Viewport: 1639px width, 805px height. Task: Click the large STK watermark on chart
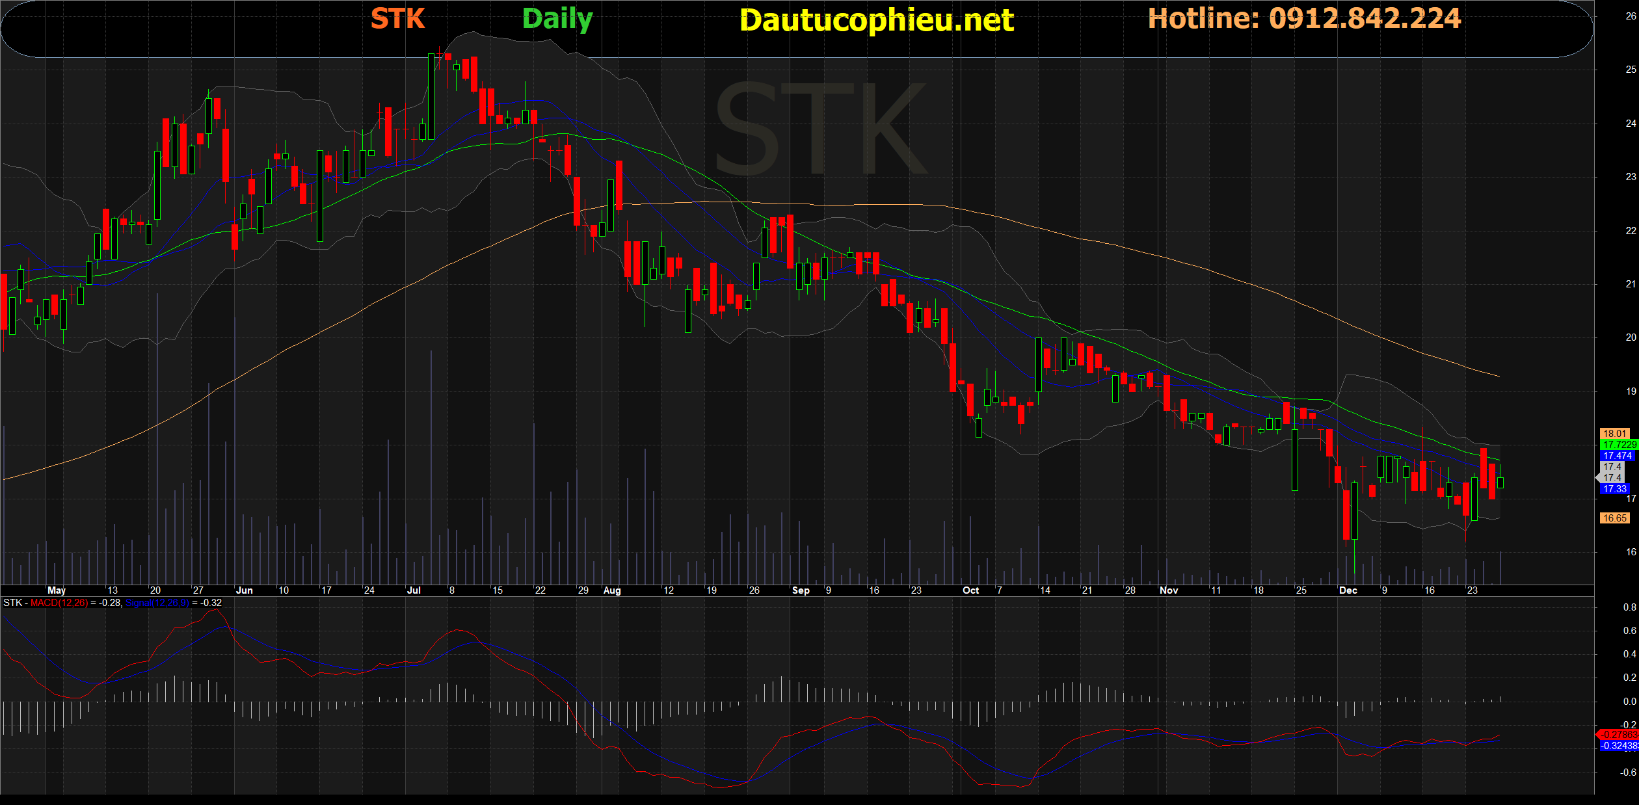[821, 130]
